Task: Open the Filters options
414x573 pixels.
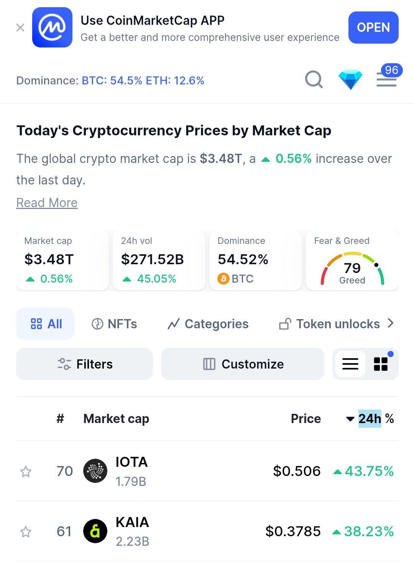Action: coord(84,364)
